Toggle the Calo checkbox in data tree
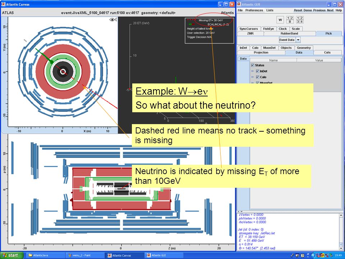Viewport: 345px width, 259px height. [258, 77]
